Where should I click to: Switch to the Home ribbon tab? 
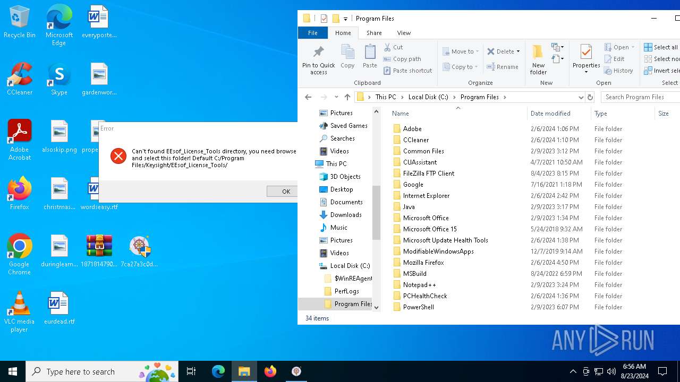click(x=343, y=33)
